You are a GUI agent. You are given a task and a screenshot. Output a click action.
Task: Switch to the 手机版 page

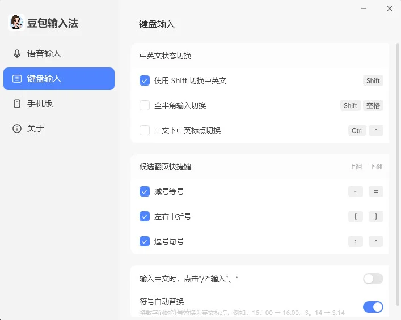pos(59,104)
